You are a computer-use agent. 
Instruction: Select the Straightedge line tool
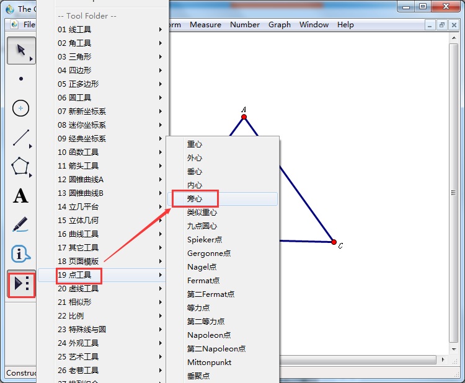(21, 138)
